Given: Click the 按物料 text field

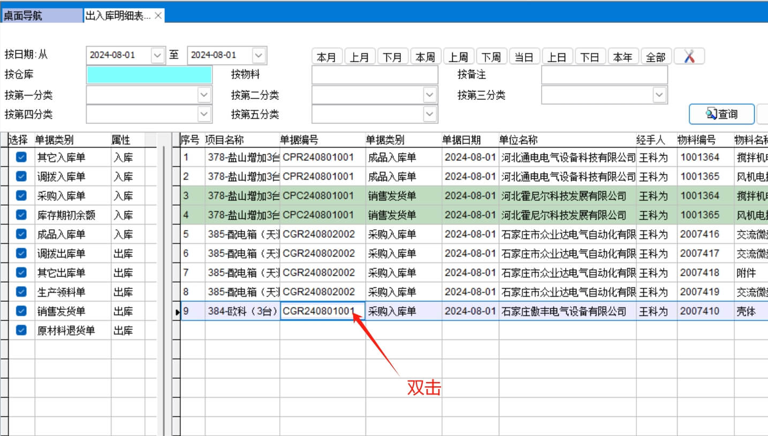Looking at the screenshot, I should tap(374, 75).
